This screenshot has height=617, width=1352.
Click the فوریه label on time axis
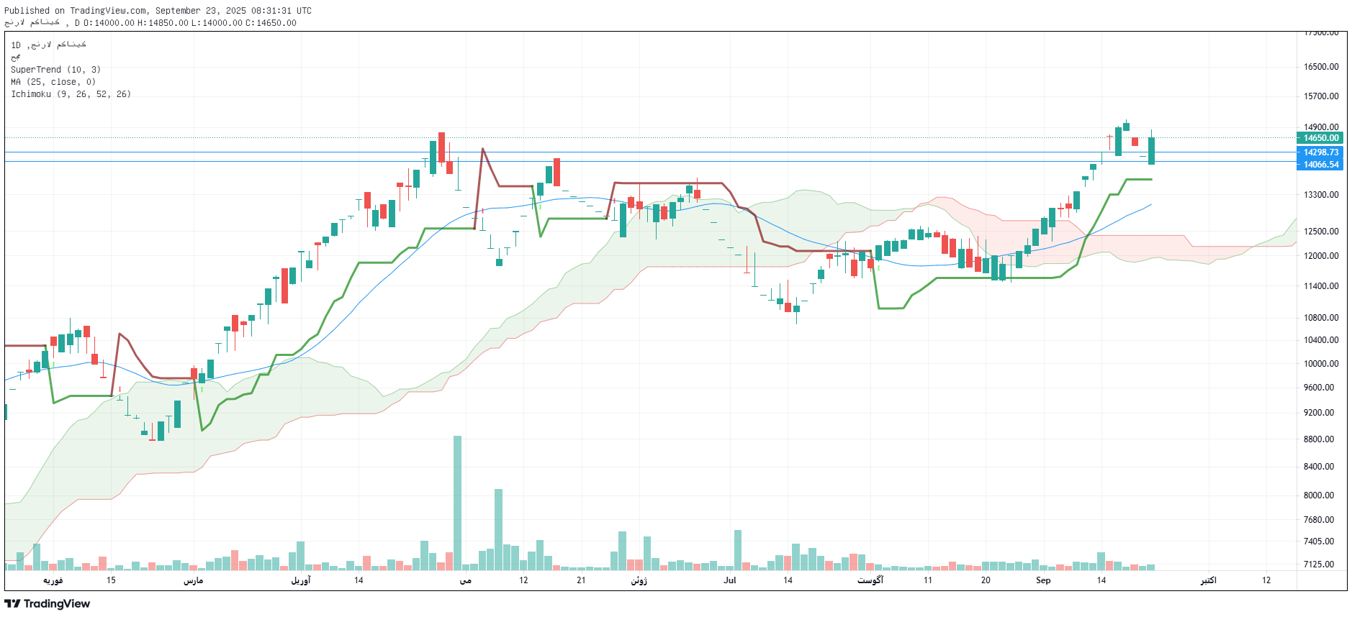pos(53,580)
